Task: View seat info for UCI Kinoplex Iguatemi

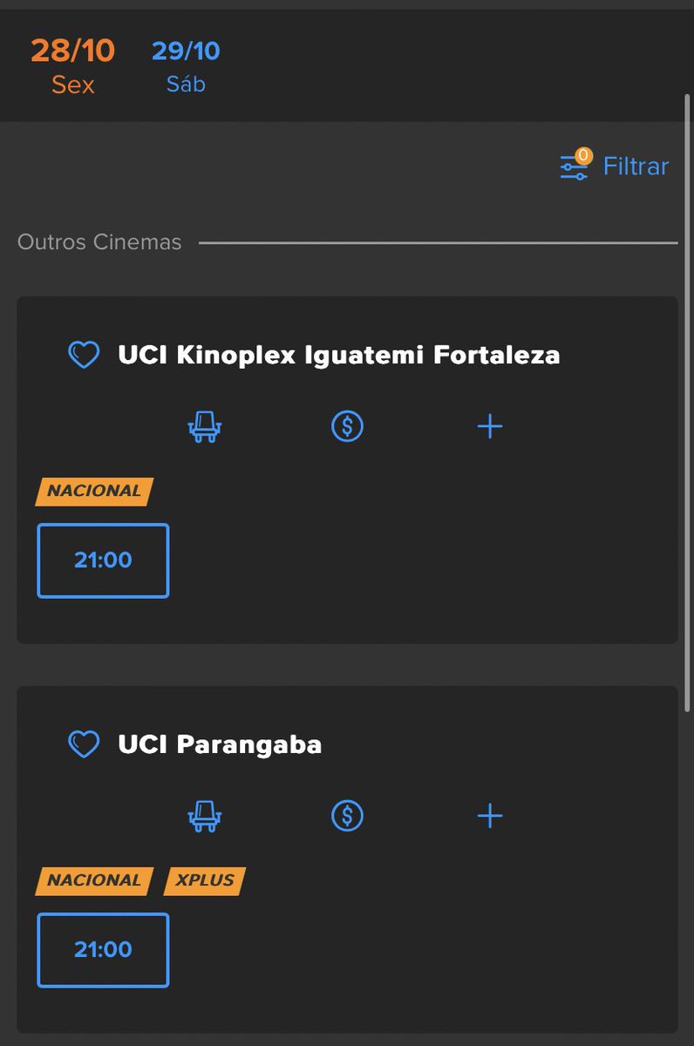Action: (205, 426)
